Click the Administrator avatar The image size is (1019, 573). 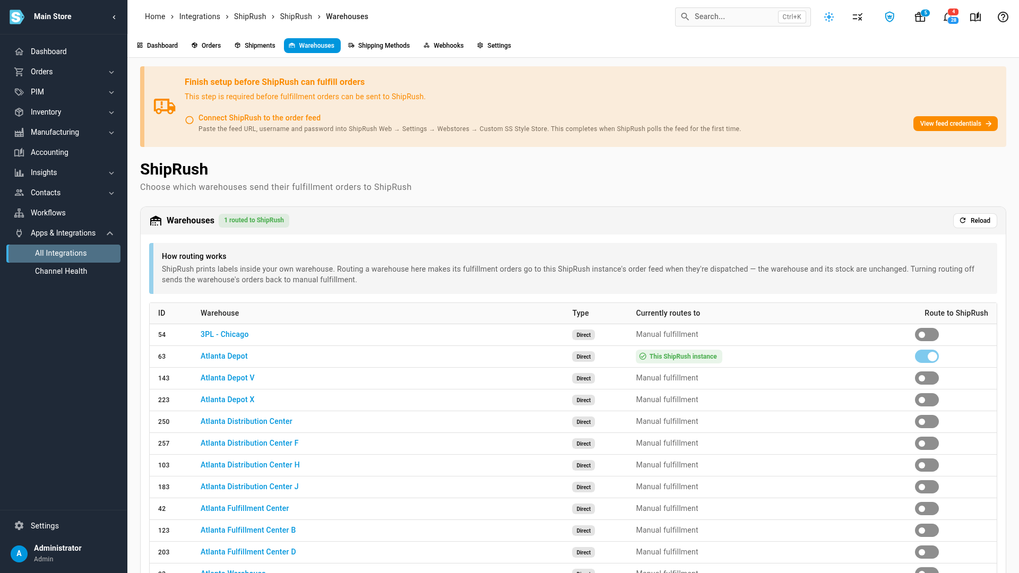point(19,553)
